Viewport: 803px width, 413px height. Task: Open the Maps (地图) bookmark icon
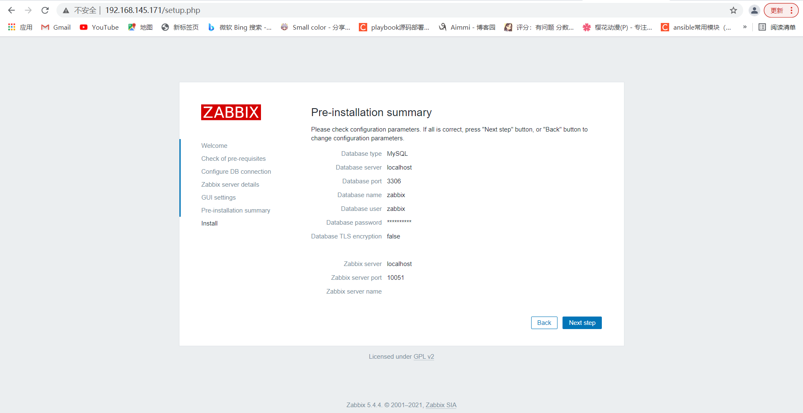click(132, 27)
